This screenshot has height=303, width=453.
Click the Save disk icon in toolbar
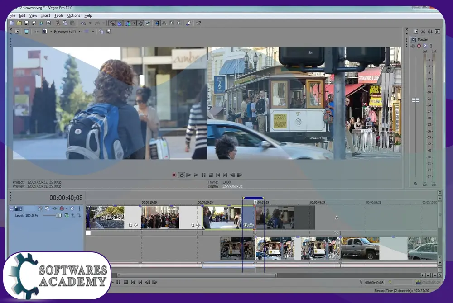click(x=26, y=23)
